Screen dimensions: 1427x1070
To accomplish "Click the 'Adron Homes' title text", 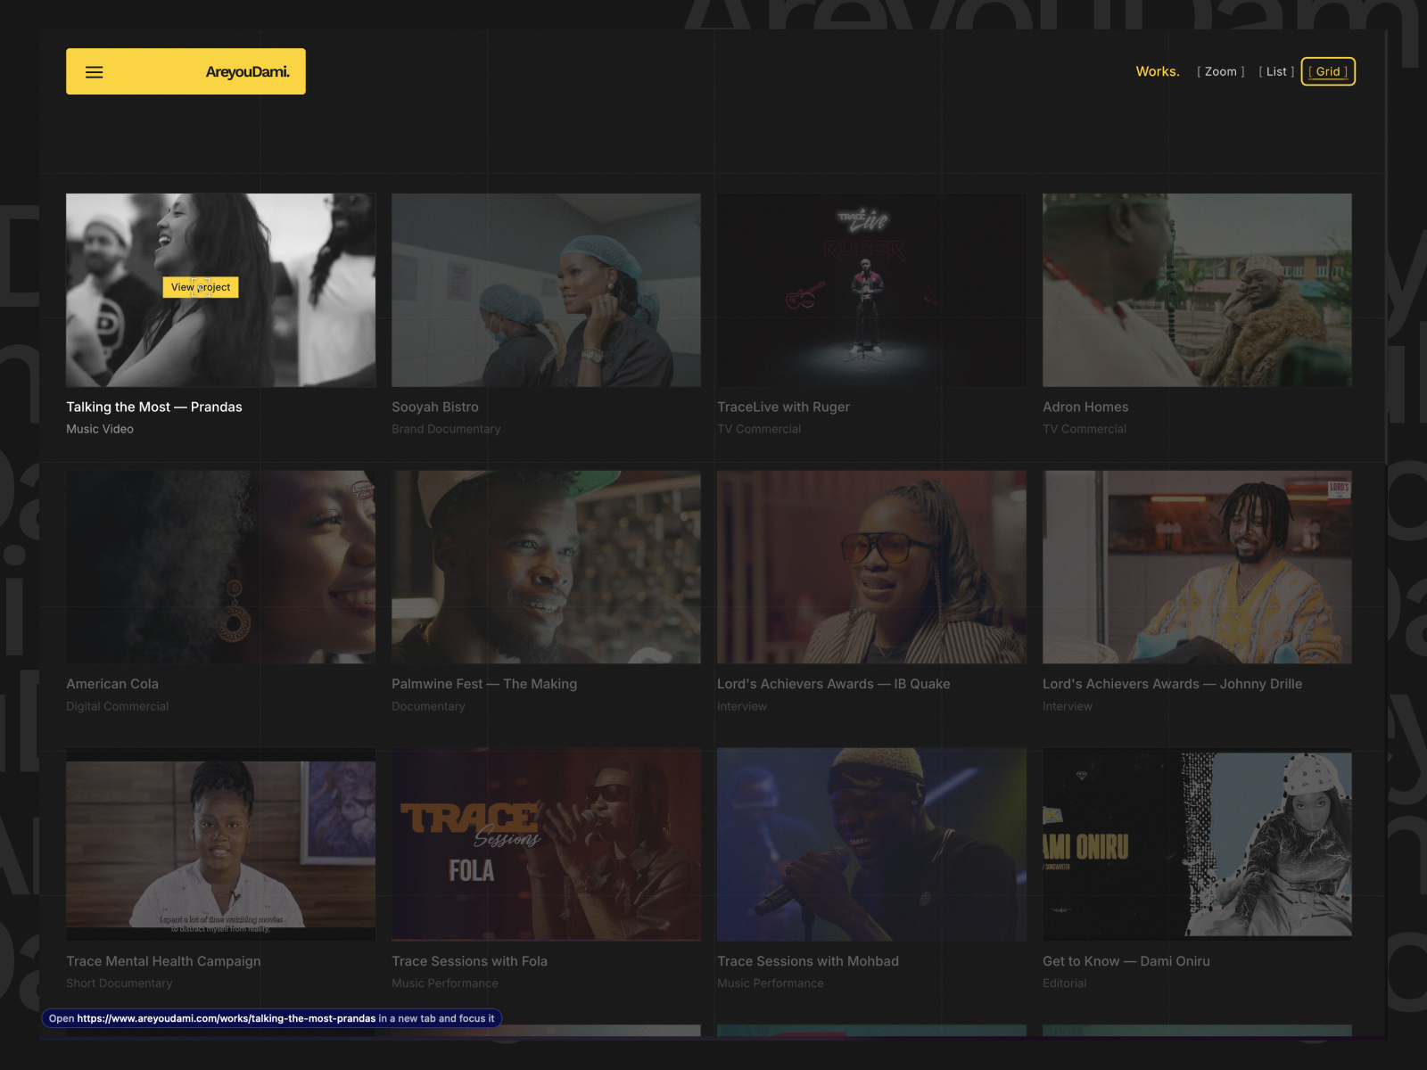I will 1085,407.
